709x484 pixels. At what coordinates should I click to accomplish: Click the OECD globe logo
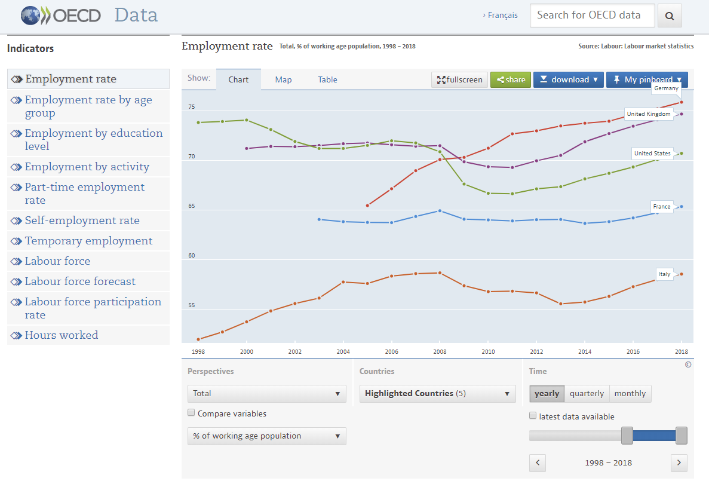click(30, 16)
